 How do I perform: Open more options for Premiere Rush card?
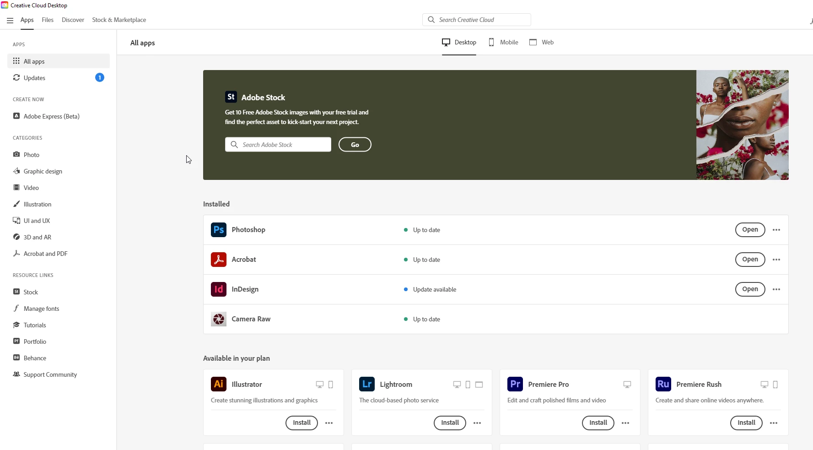(x=774, y=423)
